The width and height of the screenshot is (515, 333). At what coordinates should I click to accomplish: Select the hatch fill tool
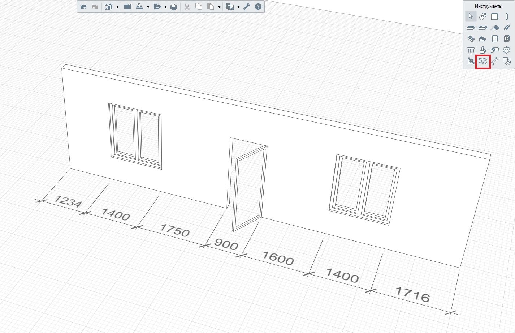(x=507, y=61)
